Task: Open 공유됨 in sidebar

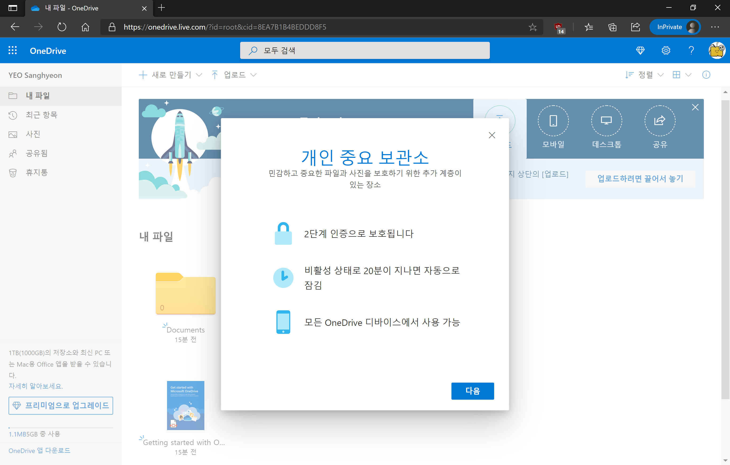Action: [61, 154]
